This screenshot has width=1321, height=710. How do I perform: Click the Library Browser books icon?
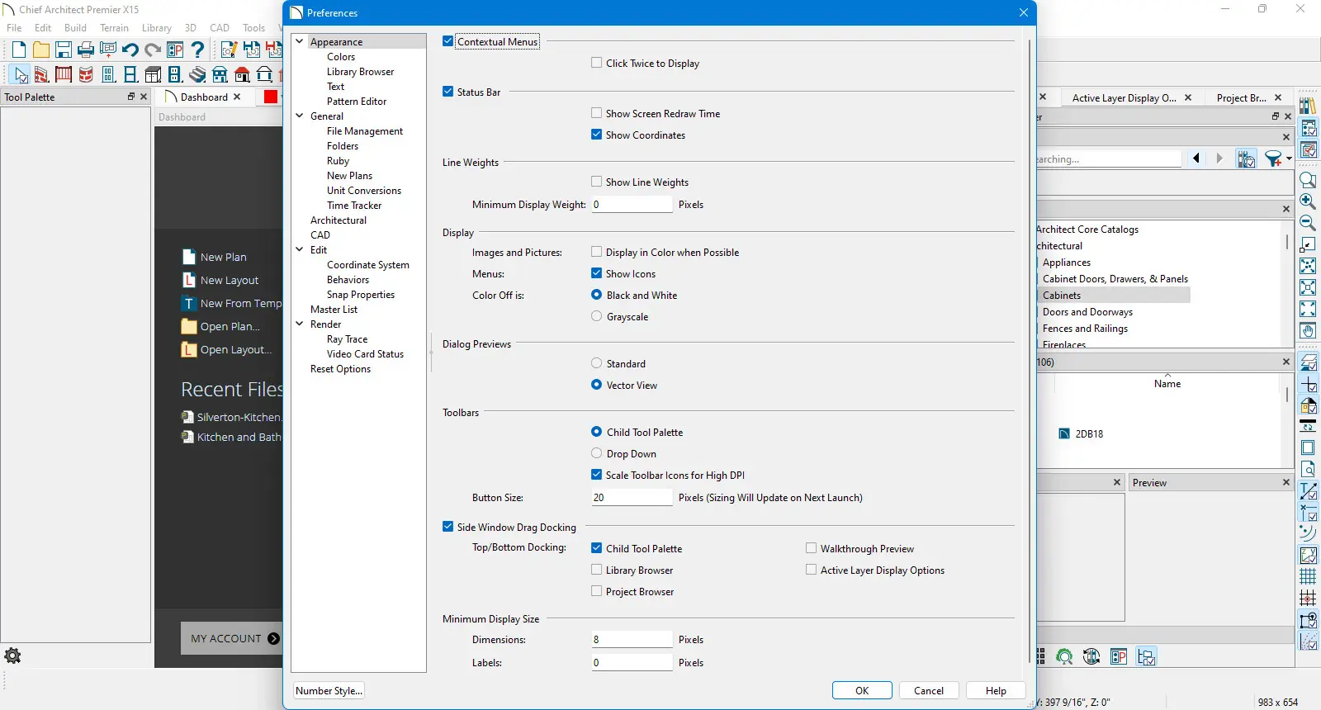click(1308, 106)
